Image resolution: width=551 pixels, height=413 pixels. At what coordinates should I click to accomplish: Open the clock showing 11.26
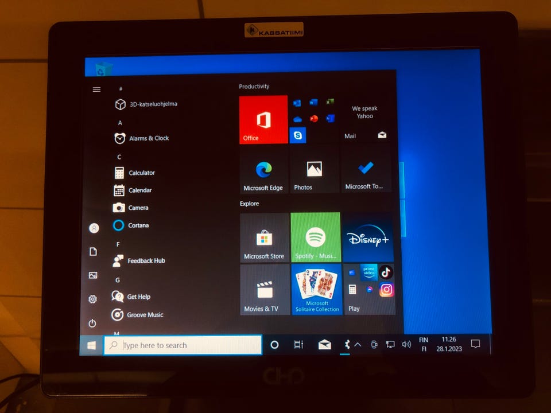tap(449, 344)
